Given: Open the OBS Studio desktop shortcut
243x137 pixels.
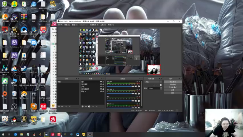Looking at the screenshot, I should pos(14,108).
